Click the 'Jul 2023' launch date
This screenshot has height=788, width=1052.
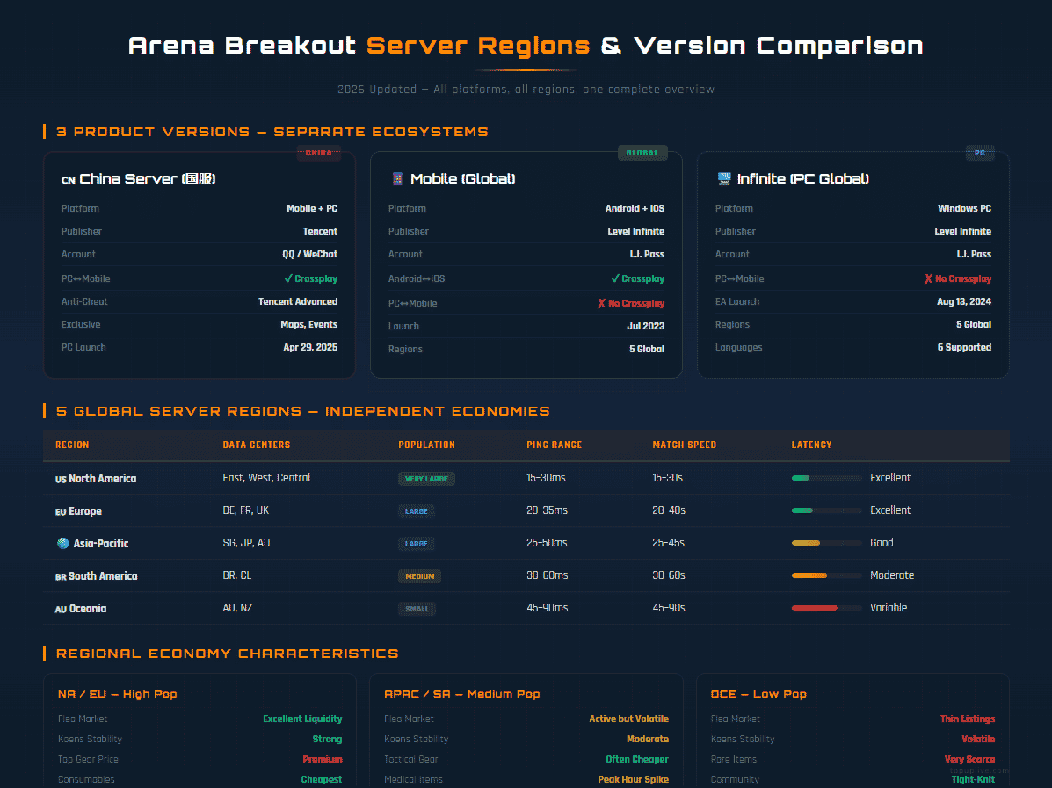[x=645, y=326]
